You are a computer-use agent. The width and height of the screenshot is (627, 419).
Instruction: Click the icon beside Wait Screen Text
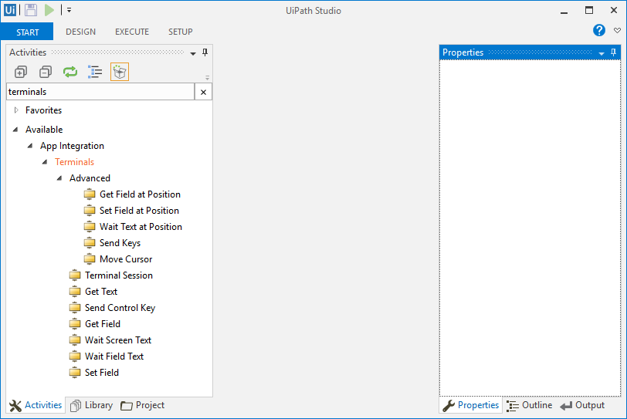[75, 340]
